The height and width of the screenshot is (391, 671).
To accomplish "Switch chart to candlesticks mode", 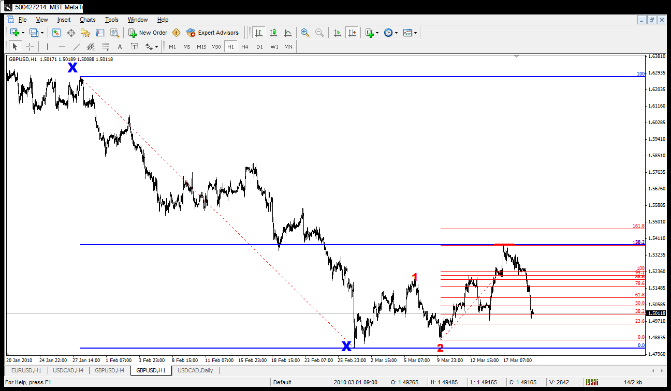I will coord(273,33).
